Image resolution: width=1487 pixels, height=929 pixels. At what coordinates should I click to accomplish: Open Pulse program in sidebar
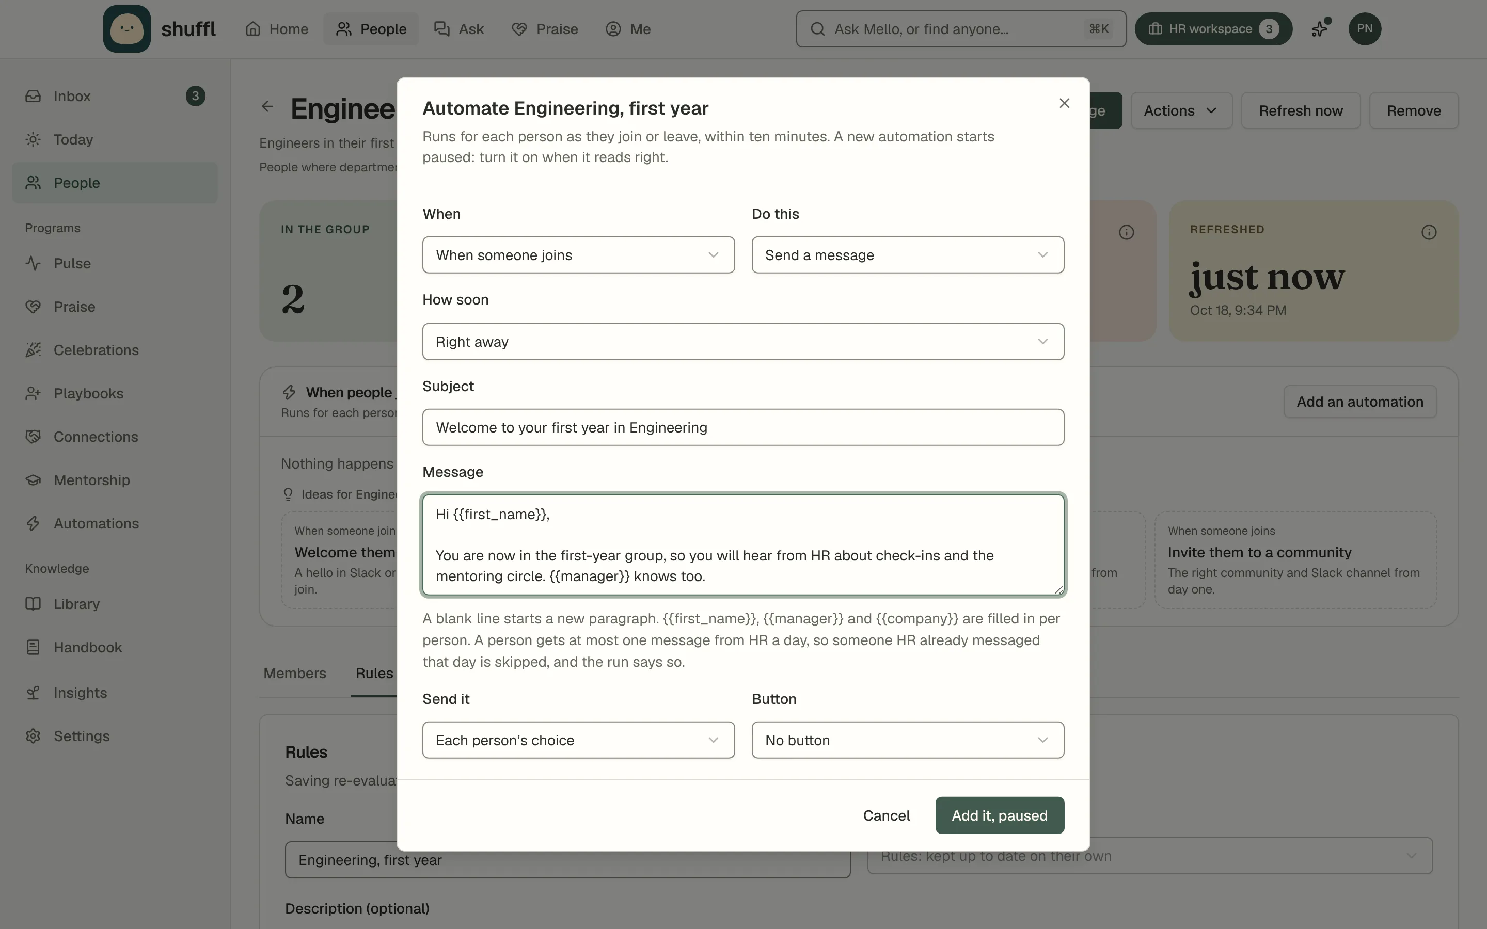(x=115, y=264)
